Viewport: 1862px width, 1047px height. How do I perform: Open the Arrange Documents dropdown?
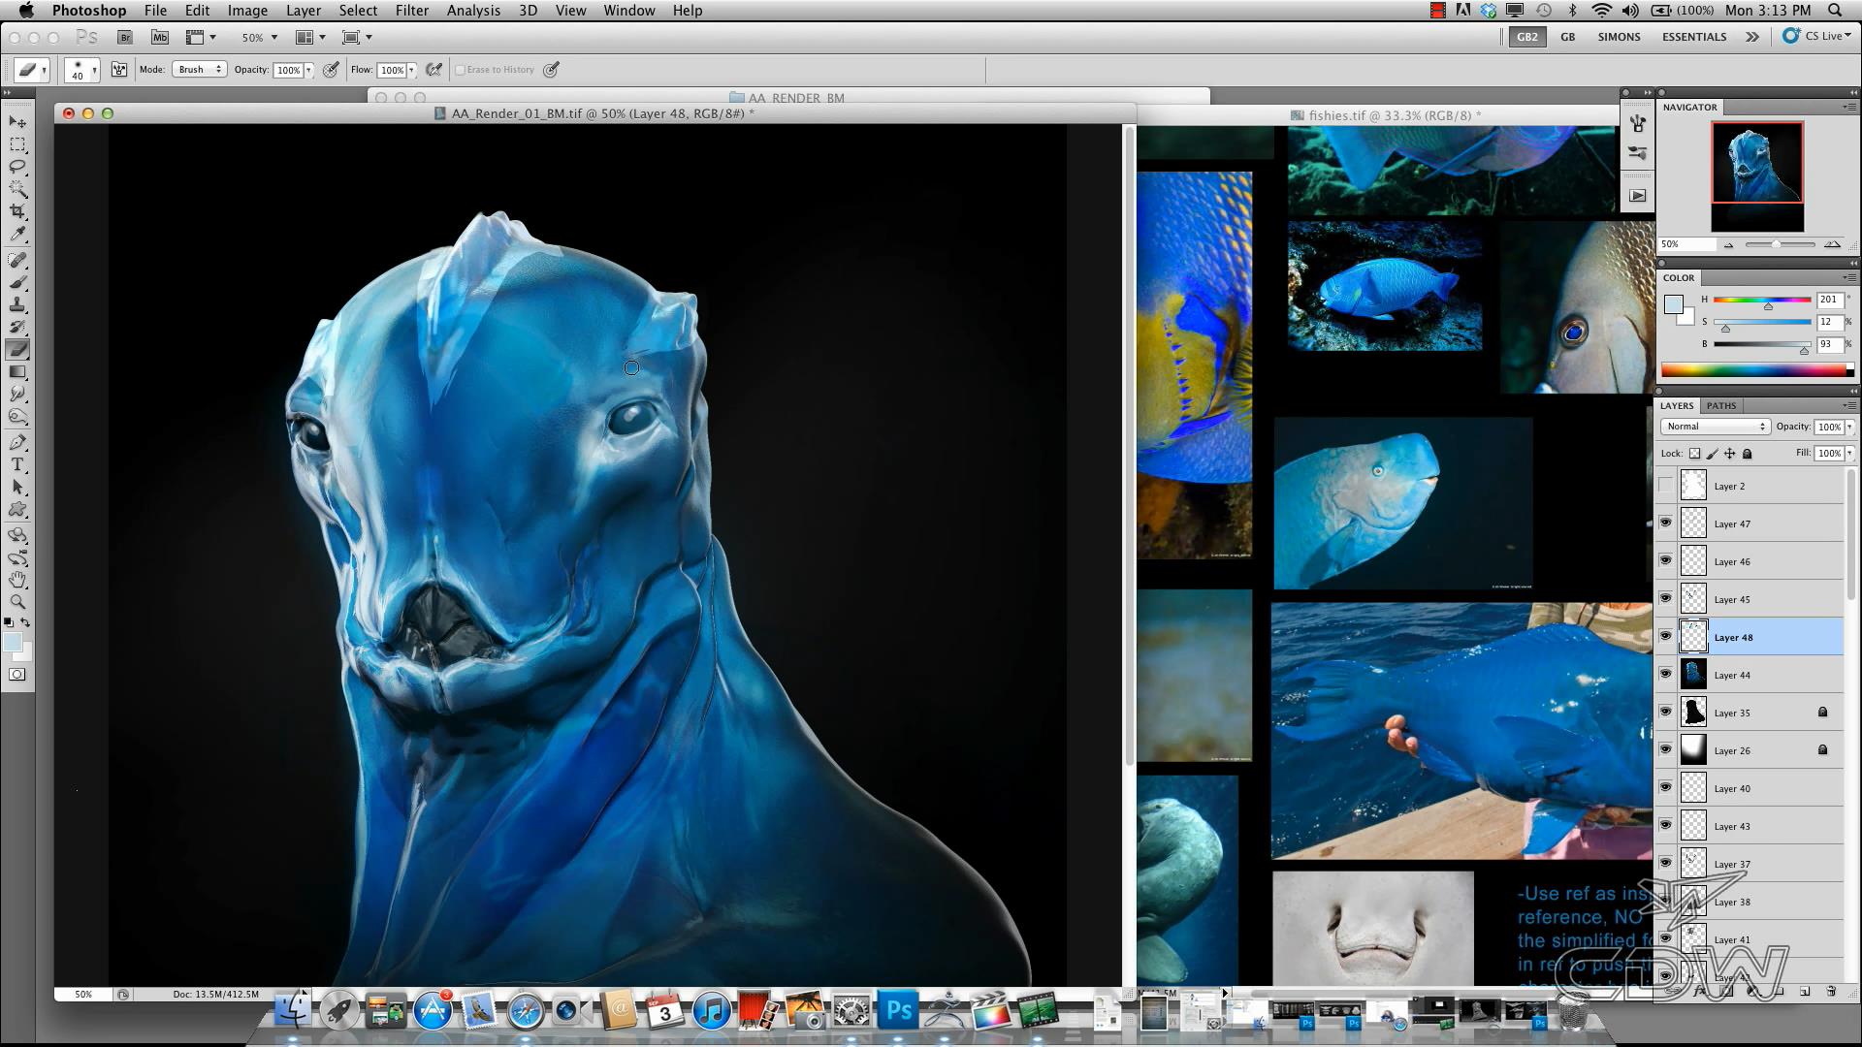[310, 37]
